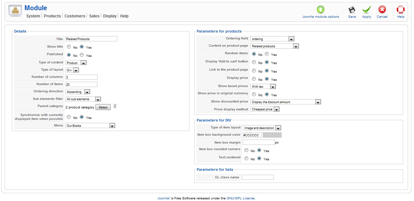Click the Module box logo icon

(15, 11)
